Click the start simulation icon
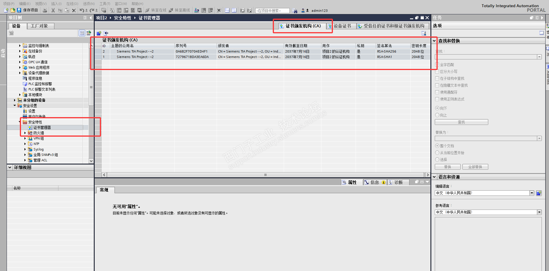Image resolution: width=549 pixels, height=271 pixels. coord(133,10)
